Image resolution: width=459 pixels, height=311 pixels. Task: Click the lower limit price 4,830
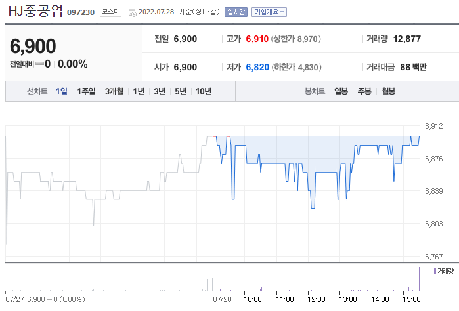tap(308, 68)
